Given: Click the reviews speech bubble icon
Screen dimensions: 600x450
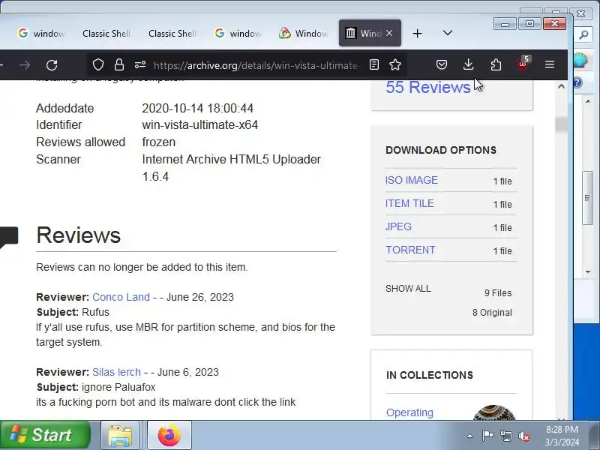Looking at the screenshot, I should [9, 237].
